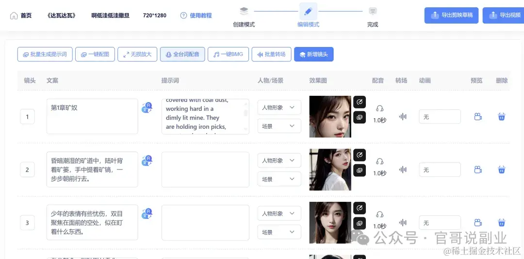The height and width of the screenshot is (259, 524).
Task: Focus 文案 field starting 少年的表情有些忧伤
Action: (92, 222)
